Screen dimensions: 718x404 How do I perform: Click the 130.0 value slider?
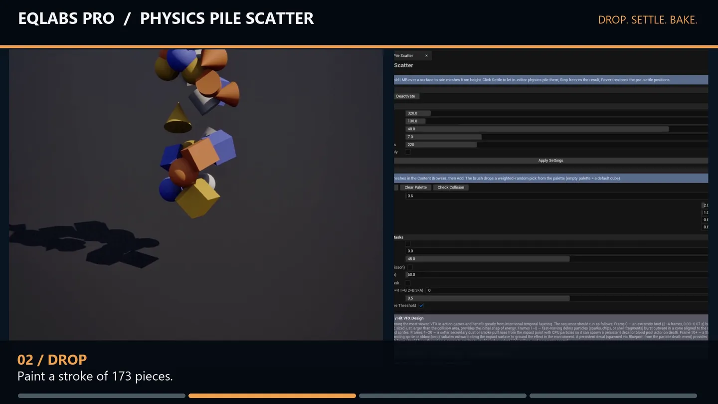[x=557, y=121]
